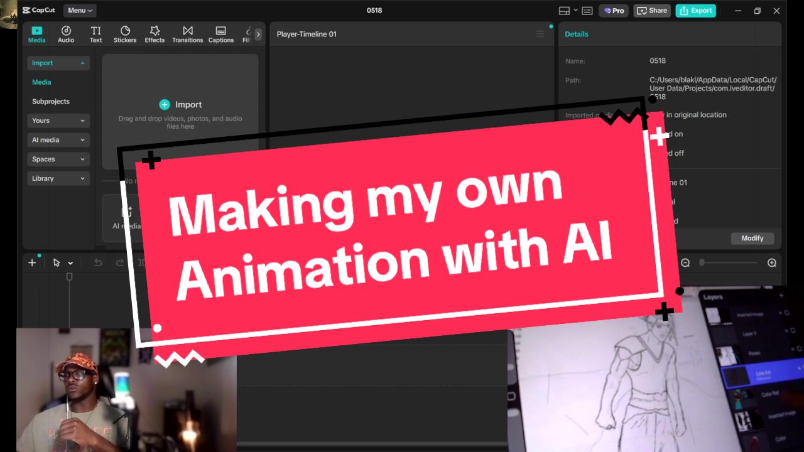Click the project title 0518
The height and width of the screenshot is (452, 804).
(374, 11)
